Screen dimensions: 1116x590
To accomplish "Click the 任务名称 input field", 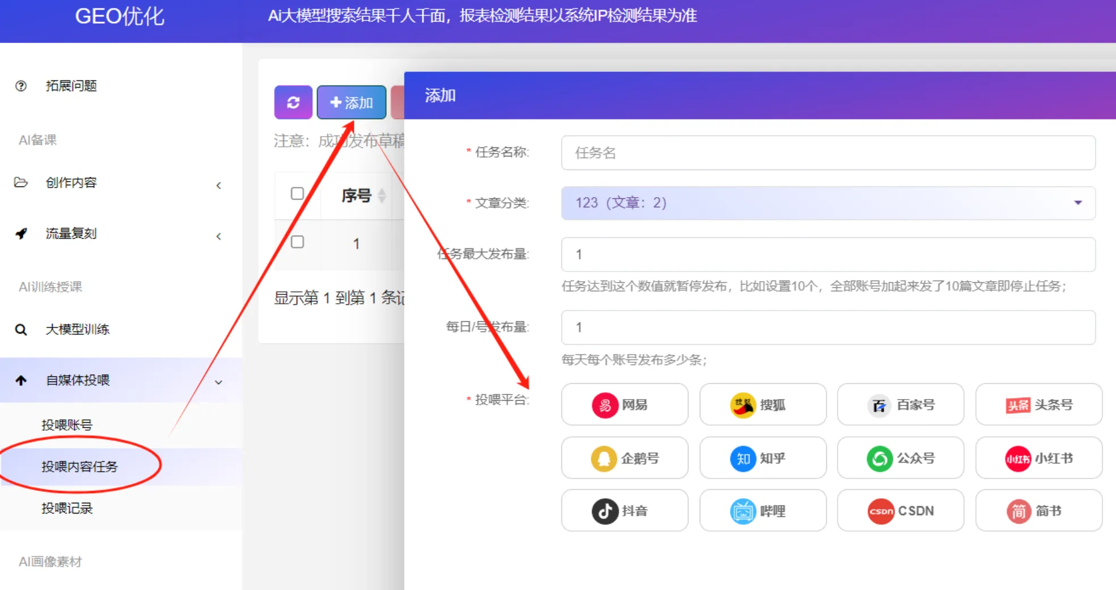I will pyautogui.click(x=828, y=152).
